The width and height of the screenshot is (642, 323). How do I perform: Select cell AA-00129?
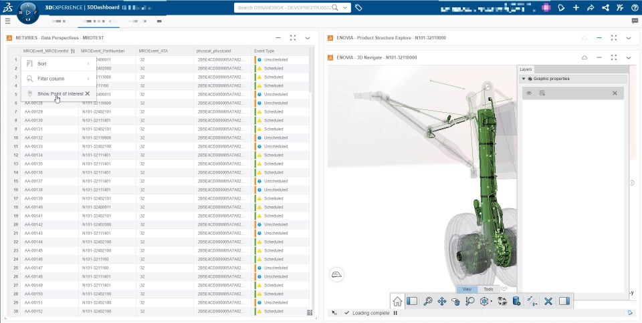pos(49,111)
